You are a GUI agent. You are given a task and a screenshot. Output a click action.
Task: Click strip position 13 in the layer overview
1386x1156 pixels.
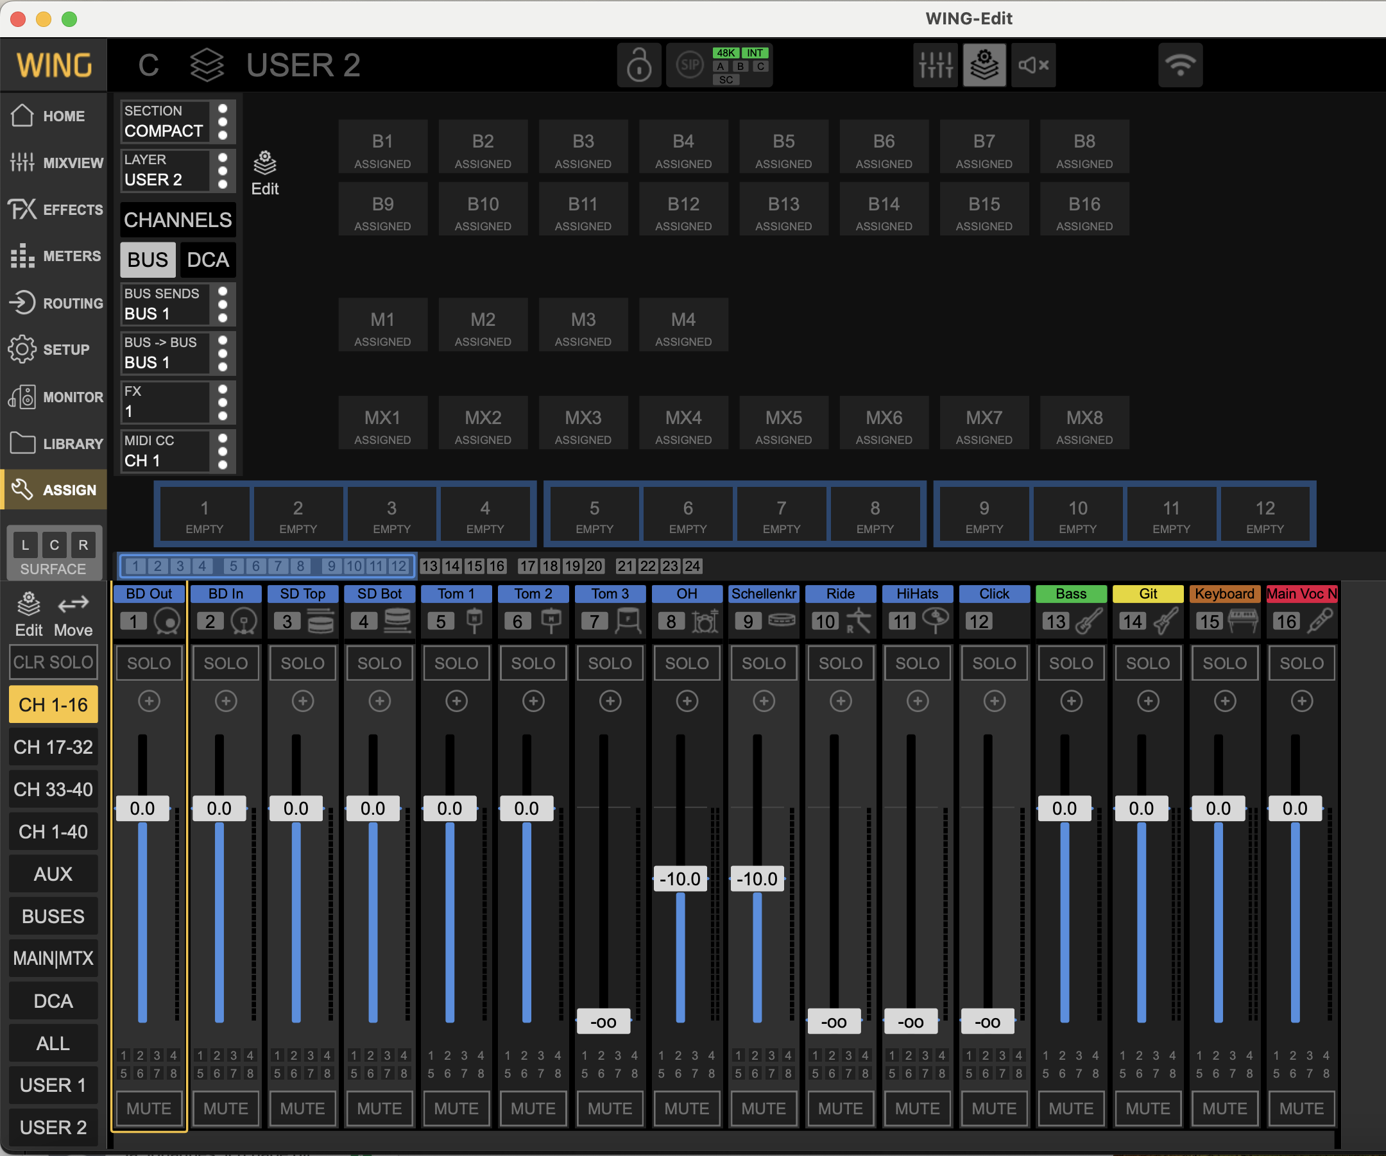430,565
